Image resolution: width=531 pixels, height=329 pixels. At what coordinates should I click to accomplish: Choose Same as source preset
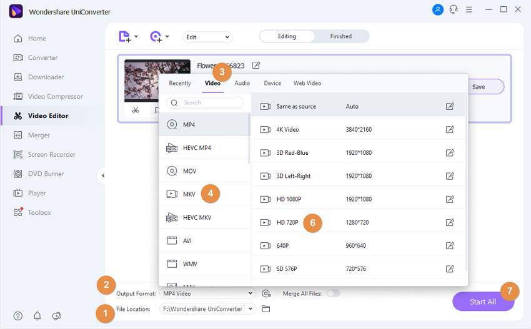tap(358, 106)
